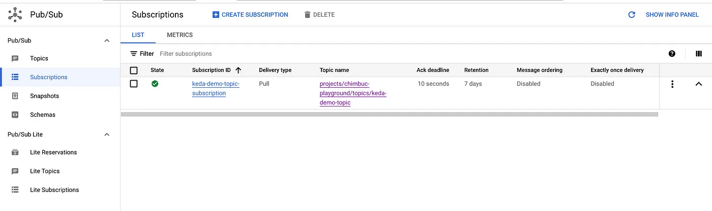
Task: Open the three-dot row actions menu
Action: click(x=672, y=84)
